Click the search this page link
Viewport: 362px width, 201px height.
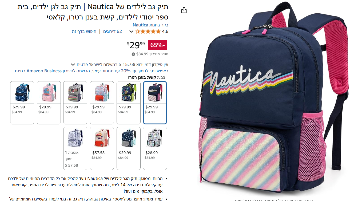click(84, 31)
